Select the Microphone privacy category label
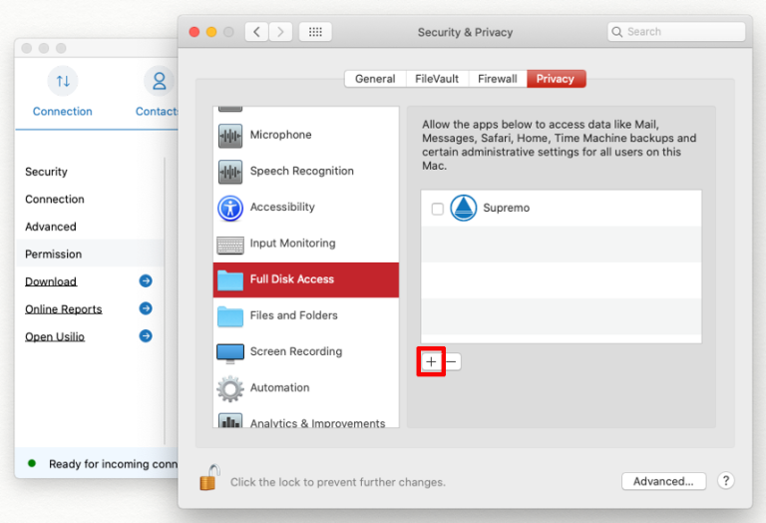 point(281,135)
